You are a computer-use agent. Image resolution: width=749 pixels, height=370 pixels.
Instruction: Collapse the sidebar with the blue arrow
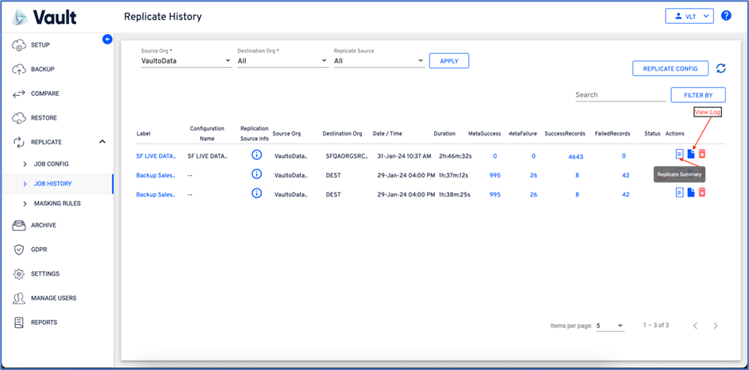(x=108, y=39)
